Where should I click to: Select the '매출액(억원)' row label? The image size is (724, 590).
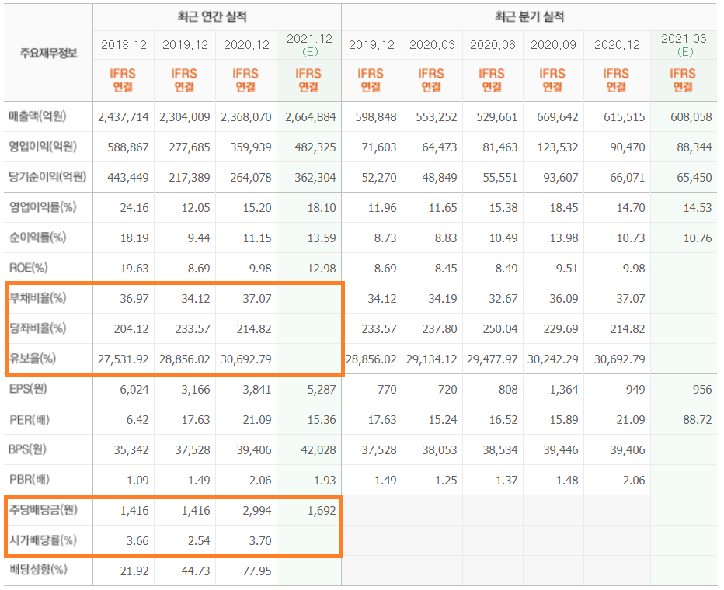37,116
